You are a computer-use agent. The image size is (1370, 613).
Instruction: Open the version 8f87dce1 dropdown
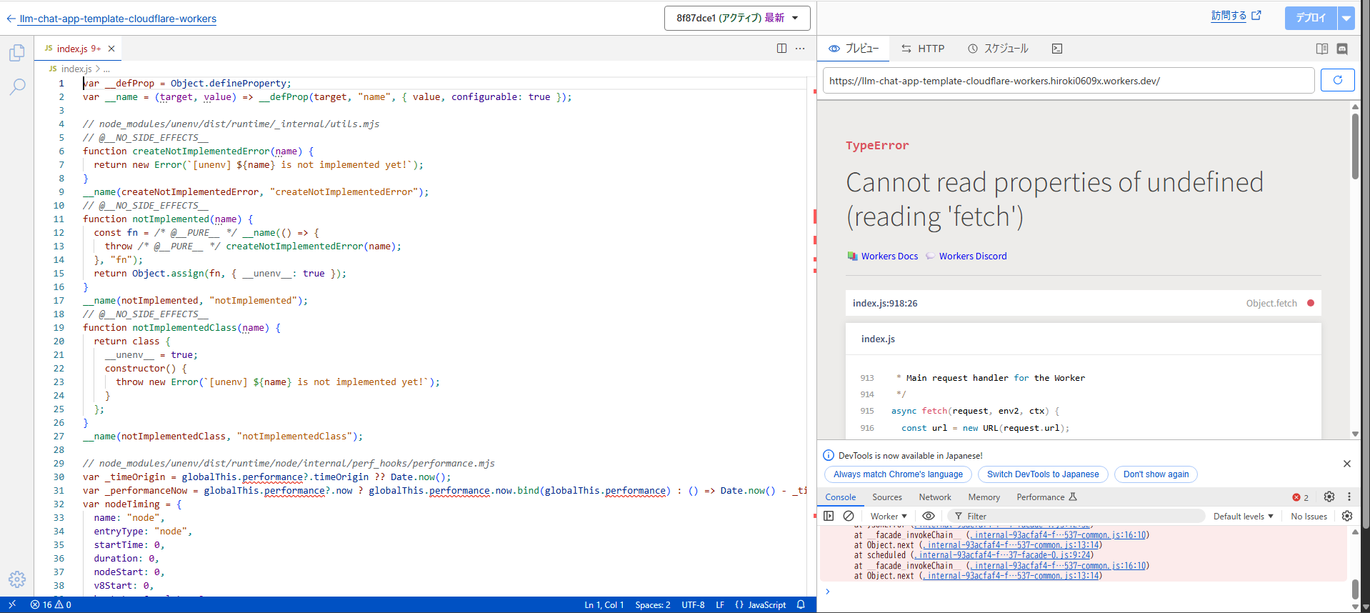coord(737,18)
